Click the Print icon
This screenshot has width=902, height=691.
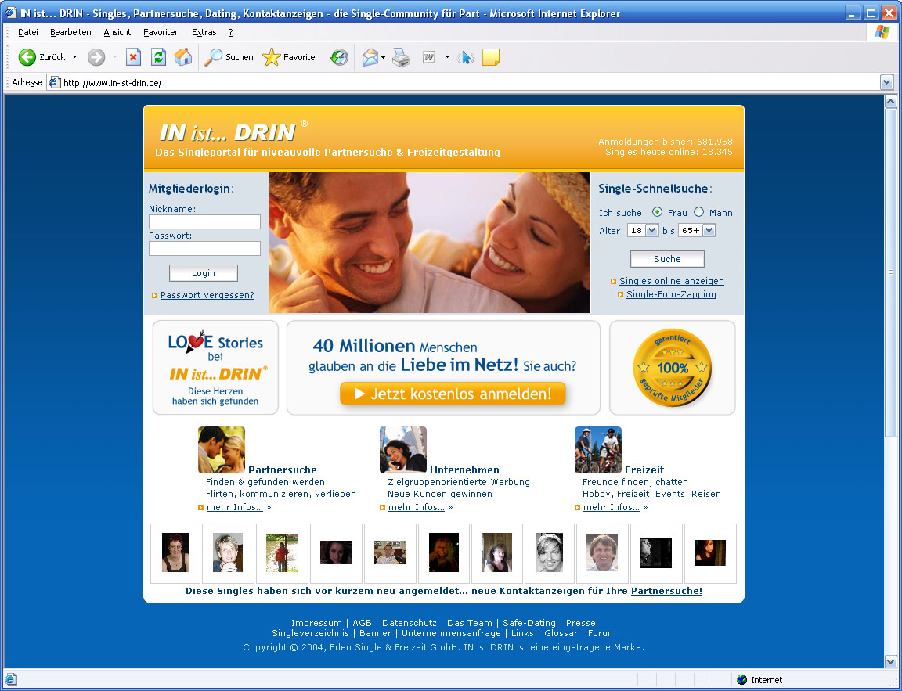(x=401, y=57)
